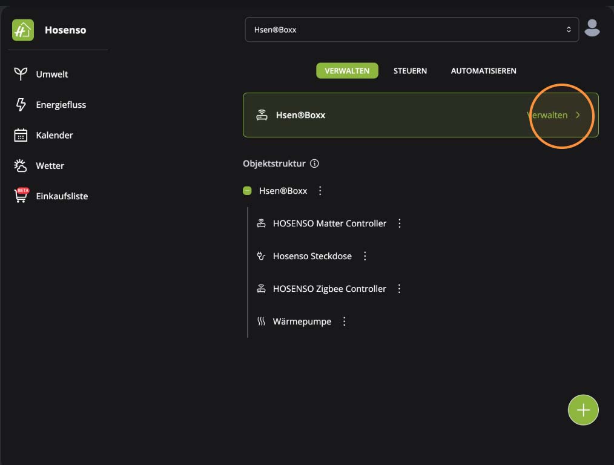The image size is (614, 465).
Task: Open the Kalender calendar icon
Action: [x=21, y=135]
